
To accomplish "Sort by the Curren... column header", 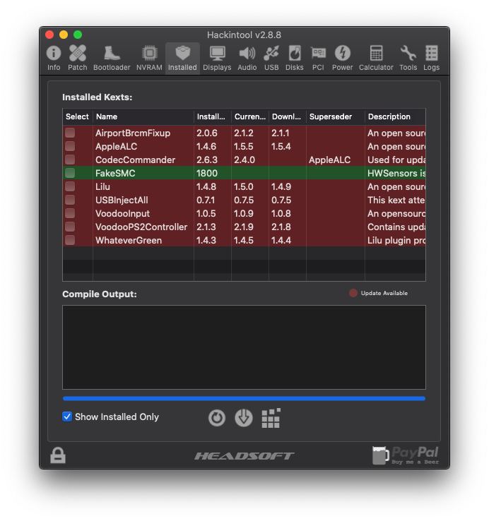I will (x=250, y=116).
